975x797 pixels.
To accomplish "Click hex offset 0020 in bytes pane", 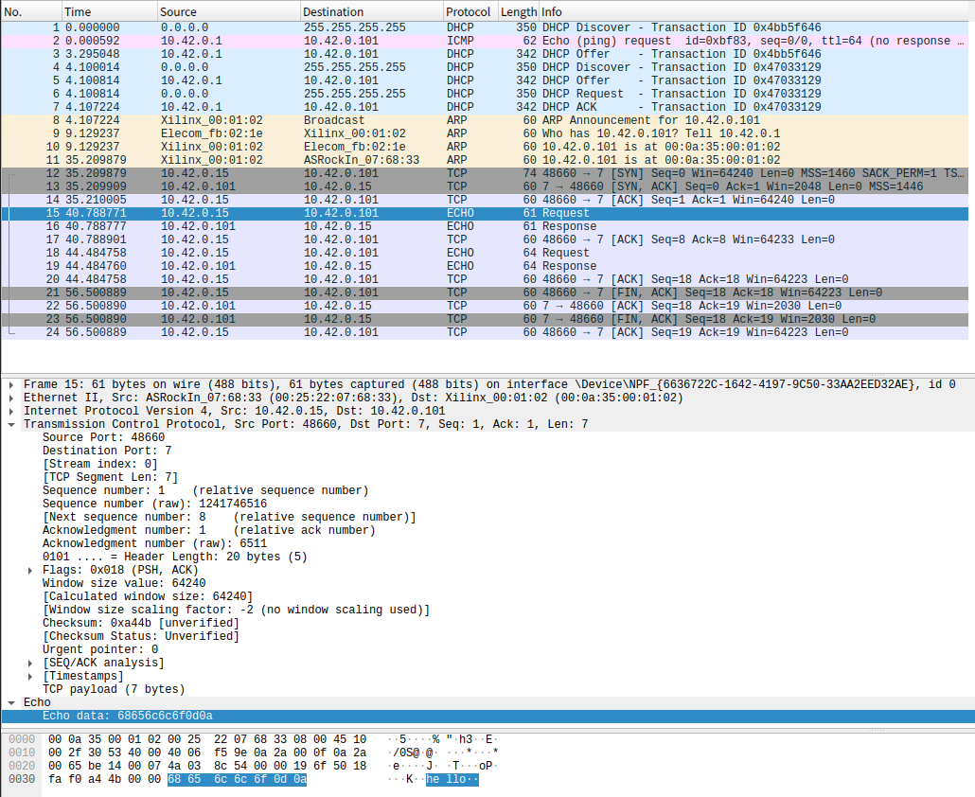I will click(x=22, y=766).
